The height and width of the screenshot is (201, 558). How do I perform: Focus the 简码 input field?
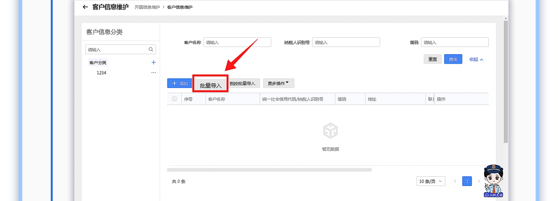click(x=455, y=42)
